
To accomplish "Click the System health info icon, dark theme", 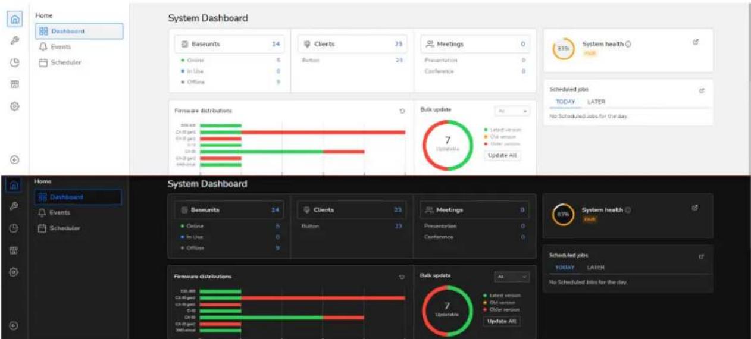I will 628,210.
